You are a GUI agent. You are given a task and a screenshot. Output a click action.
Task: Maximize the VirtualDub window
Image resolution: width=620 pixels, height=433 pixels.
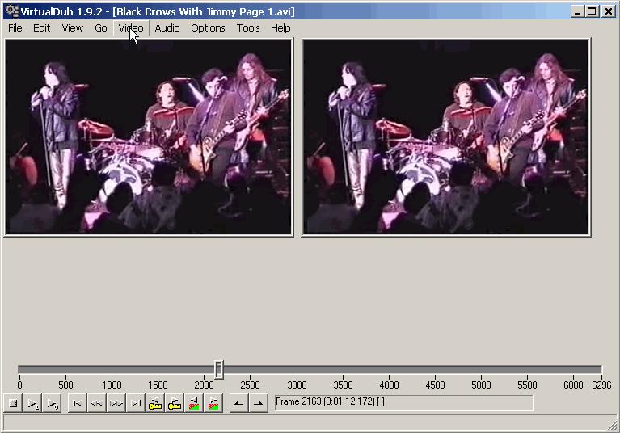tap(592, 11)
